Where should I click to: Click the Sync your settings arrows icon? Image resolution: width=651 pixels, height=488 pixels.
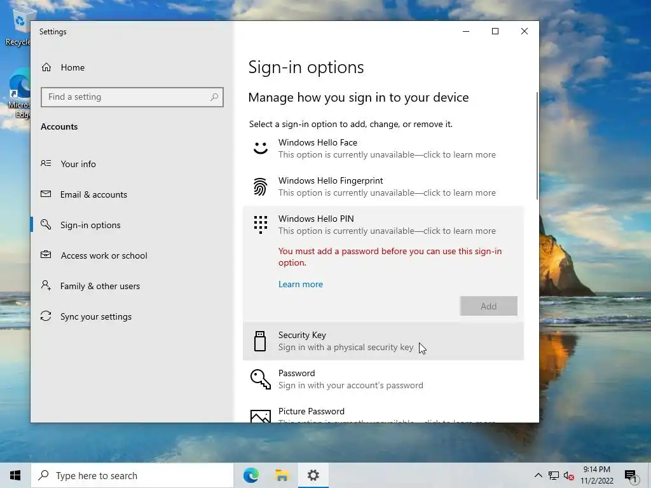pyautogui.click(x=46, y=316)
